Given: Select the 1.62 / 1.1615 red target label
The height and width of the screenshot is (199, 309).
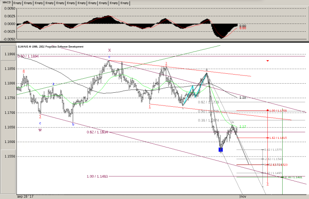Looking at the screenshot, I should click(278, 138).
